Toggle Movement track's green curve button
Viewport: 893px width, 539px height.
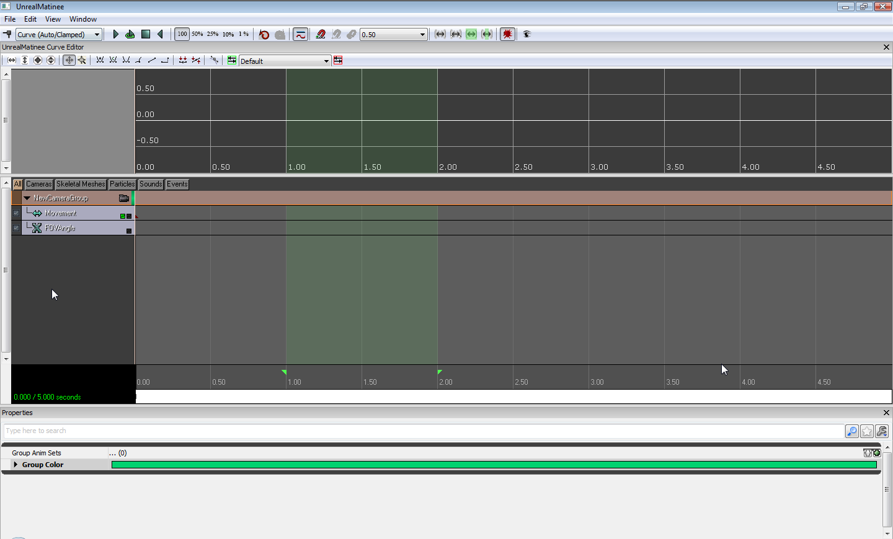[x=123, y=216]
